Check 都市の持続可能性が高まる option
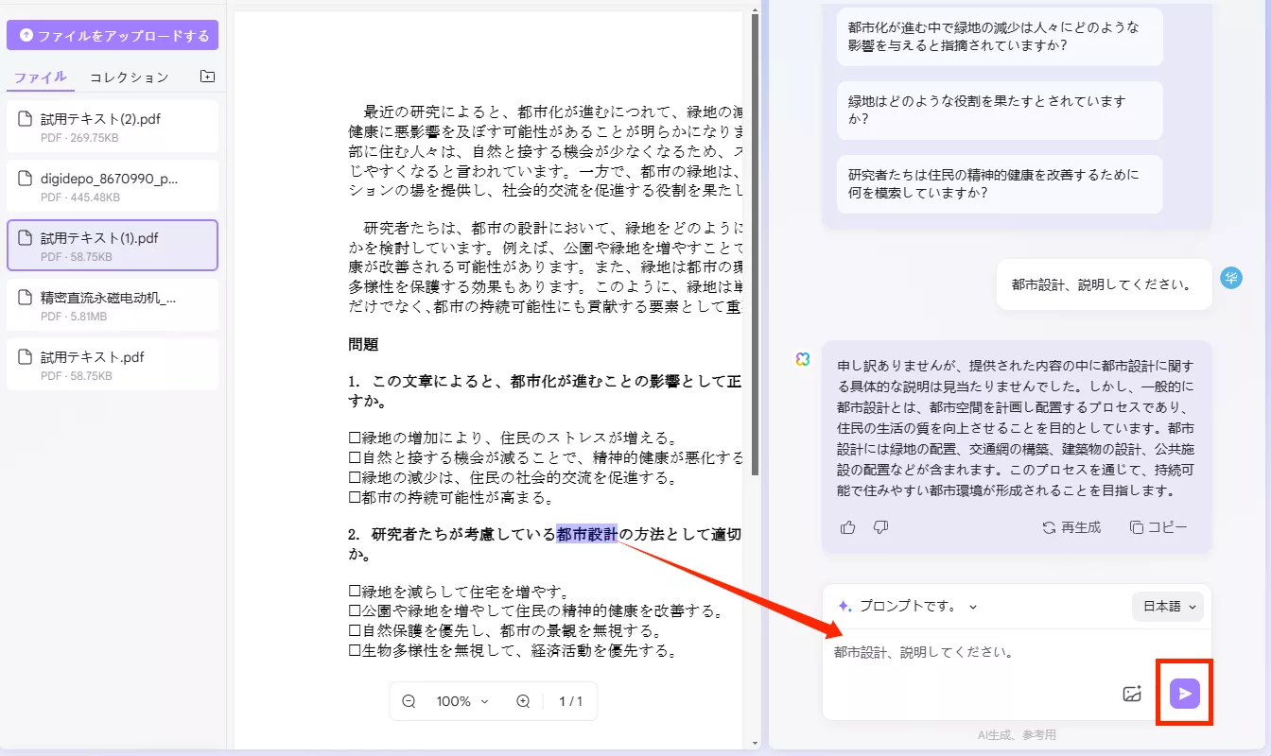Viewport: 1271px width, 756px height. click(356, 497)
